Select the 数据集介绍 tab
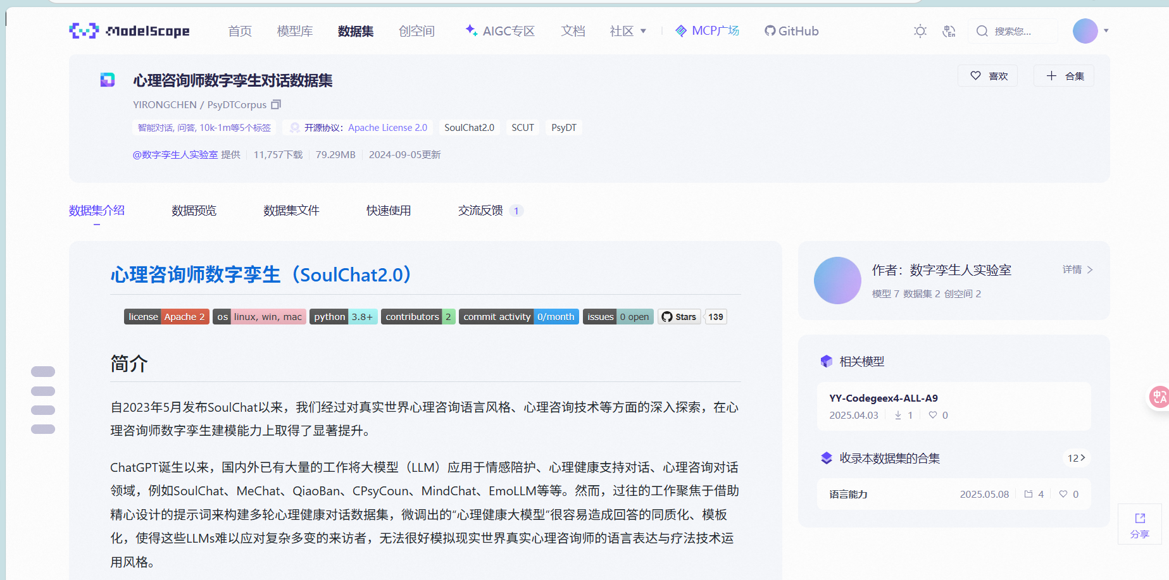1169x580 pixels. click(97, 211)
